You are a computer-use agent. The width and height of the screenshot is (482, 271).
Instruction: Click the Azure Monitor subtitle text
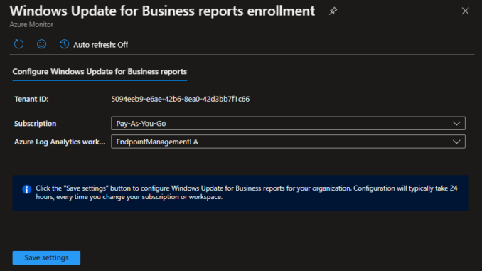click(31, 25)
